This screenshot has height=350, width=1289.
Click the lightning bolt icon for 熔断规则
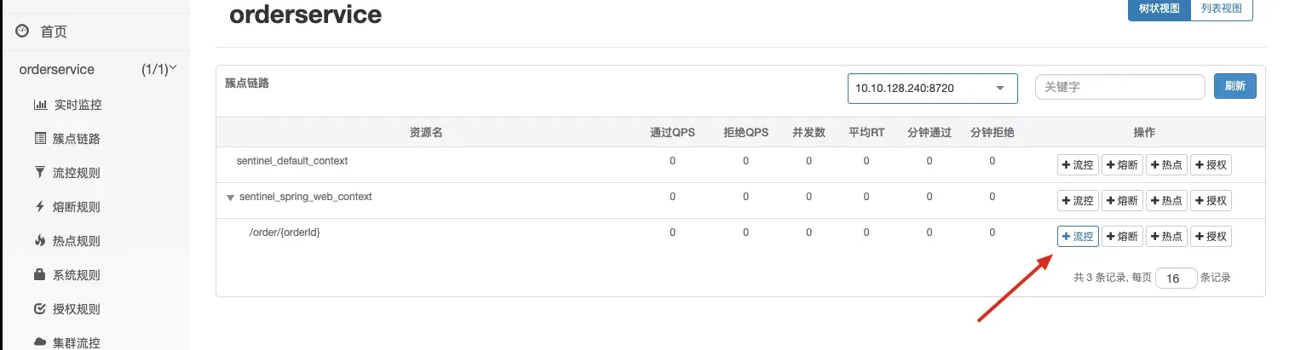(x=40, y=207)
